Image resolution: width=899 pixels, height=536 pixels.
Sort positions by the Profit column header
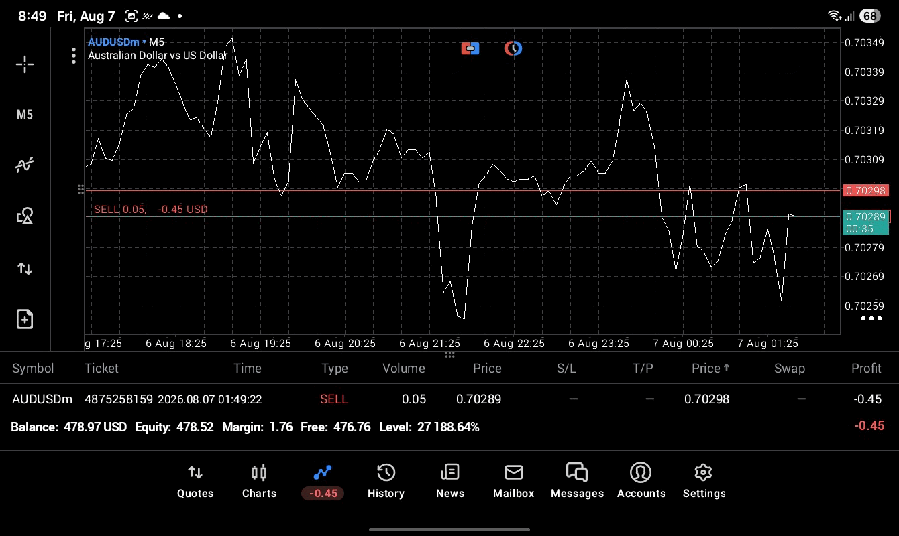866,368
